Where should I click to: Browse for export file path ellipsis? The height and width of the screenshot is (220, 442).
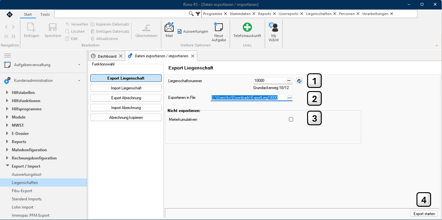coord(289,97)
